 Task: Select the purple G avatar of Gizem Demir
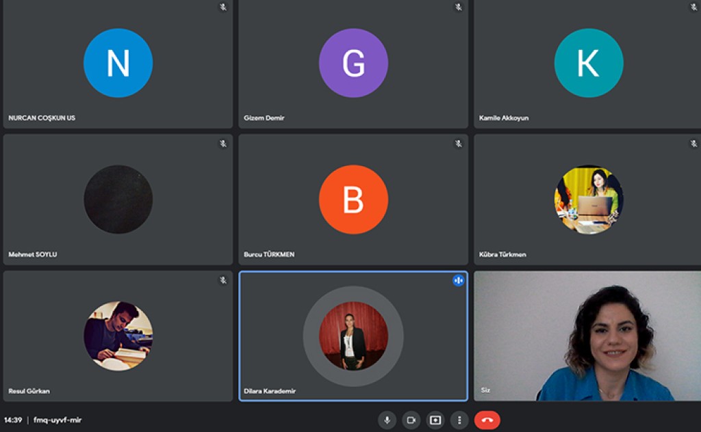click(353, 63)
